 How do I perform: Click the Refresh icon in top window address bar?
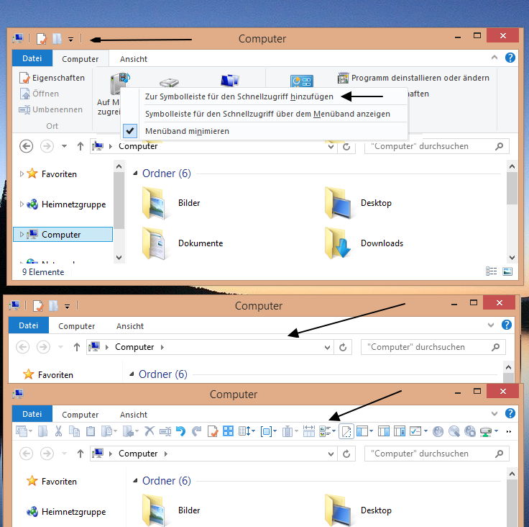[x=346, y=147]
